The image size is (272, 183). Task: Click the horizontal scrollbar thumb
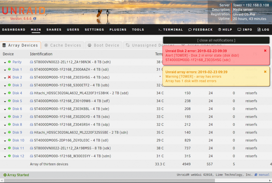(109, 181)
